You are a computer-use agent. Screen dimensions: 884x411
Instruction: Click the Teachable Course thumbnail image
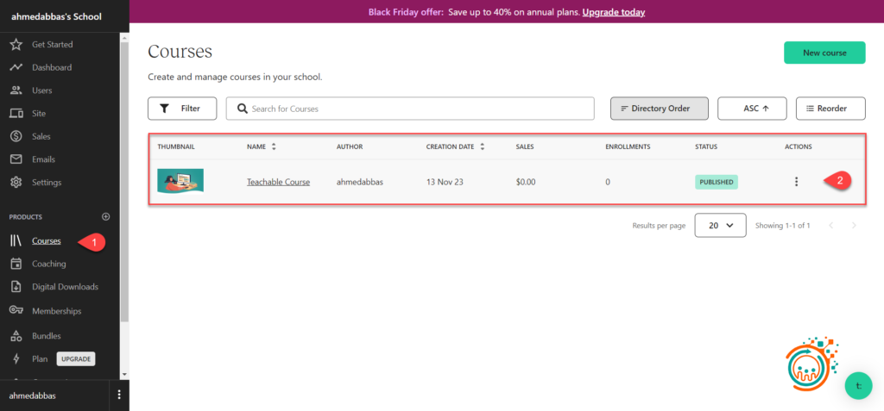tap(180, 181)
